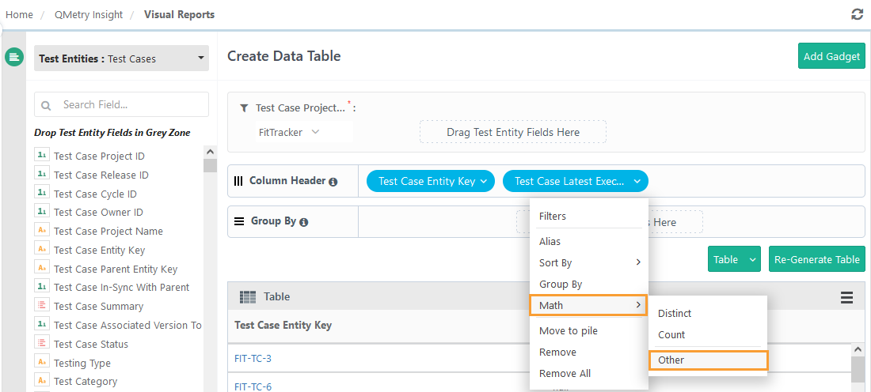Click the Add Gadget button
Viewport: 871px width, 392px height.
831,56
